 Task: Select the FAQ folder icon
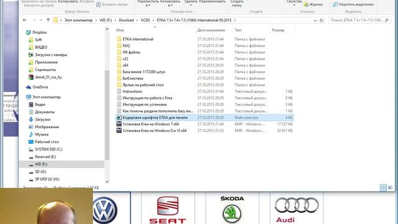[119, 45]
